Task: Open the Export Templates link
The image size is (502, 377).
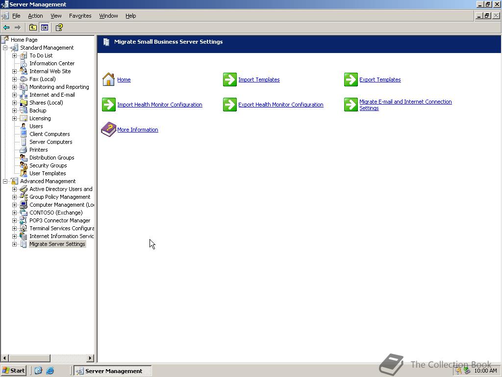Action: point(380,80)
